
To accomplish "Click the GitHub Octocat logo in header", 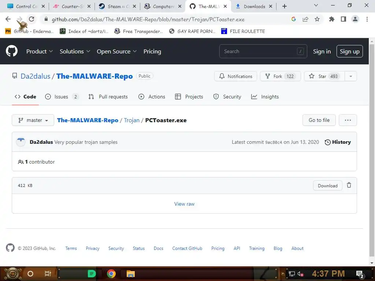I will 12,51.
